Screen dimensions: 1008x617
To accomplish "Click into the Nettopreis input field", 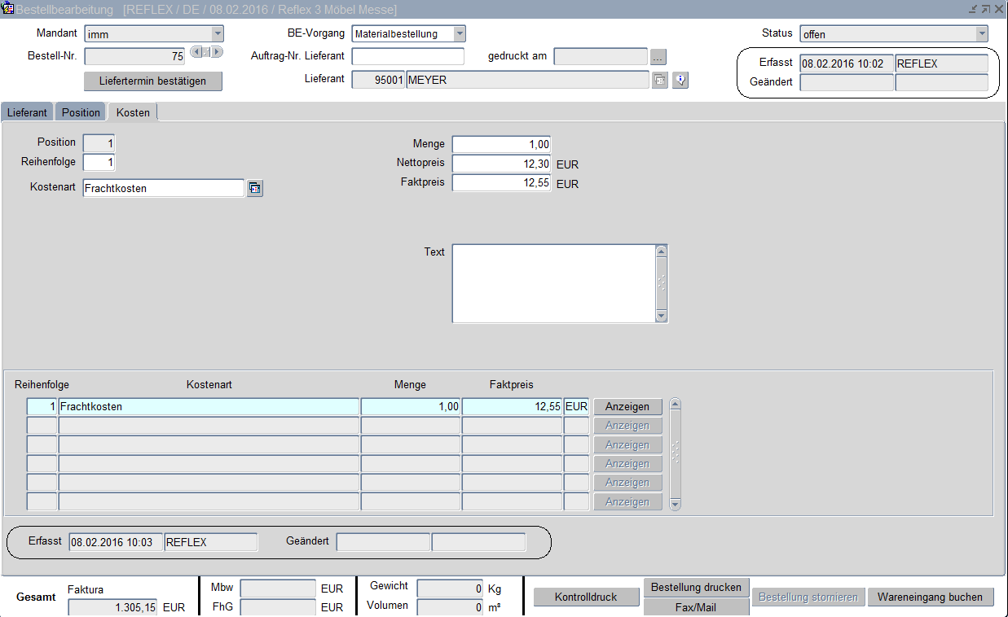I will (501, 164).
